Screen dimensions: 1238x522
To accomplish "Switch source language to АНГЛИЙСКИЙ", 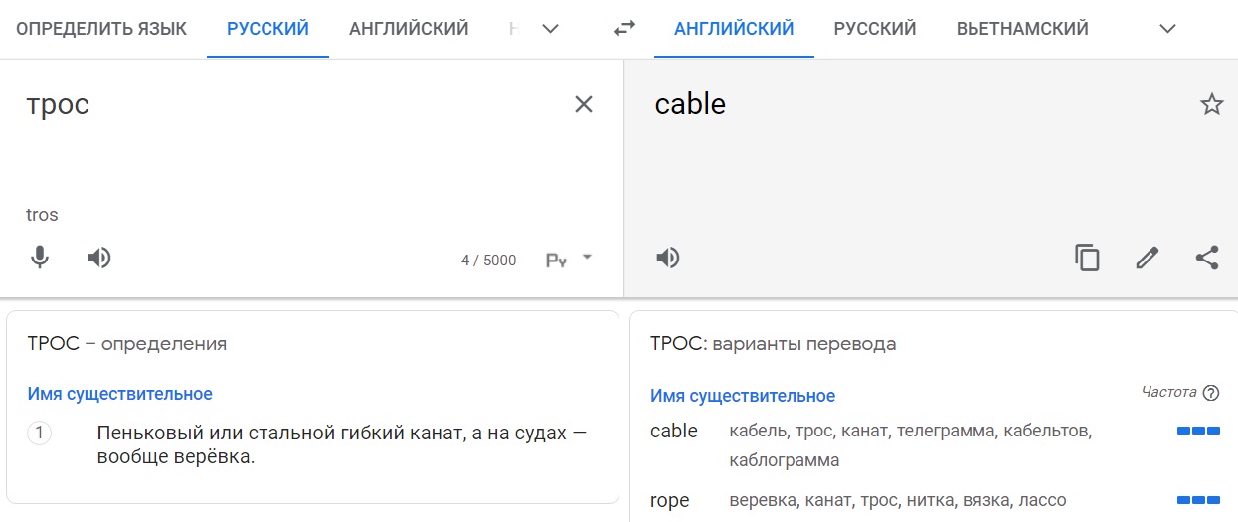I will pyautogui.click(x=409, y=29).
